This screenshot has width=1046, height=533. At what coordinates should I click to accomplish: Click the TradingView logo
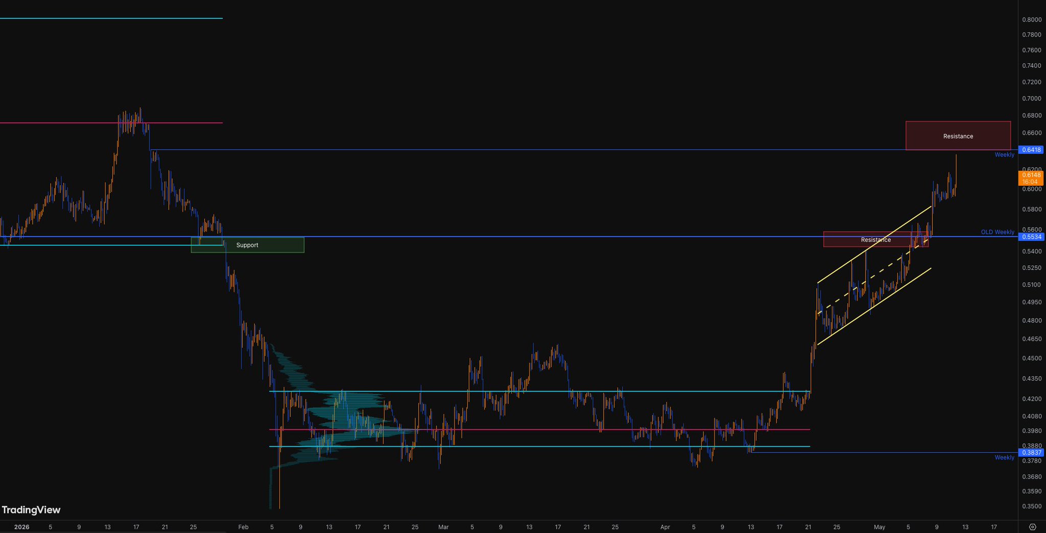31,510
